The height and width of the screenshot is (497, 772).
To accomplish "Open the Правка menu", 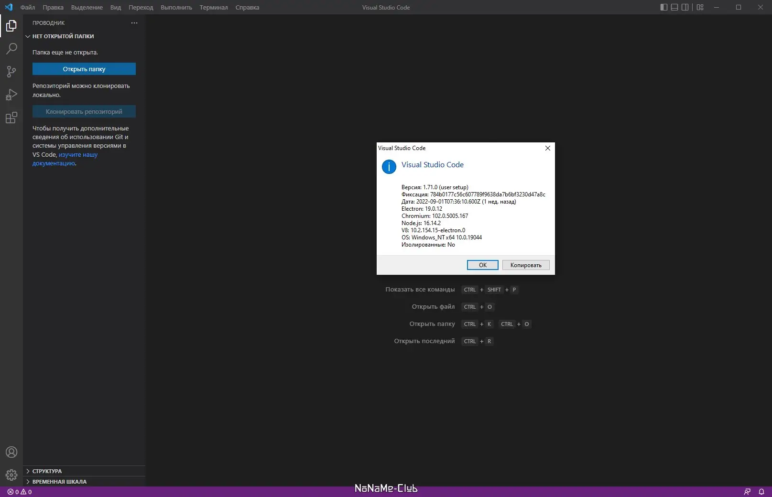I will [x=53, y=7].
